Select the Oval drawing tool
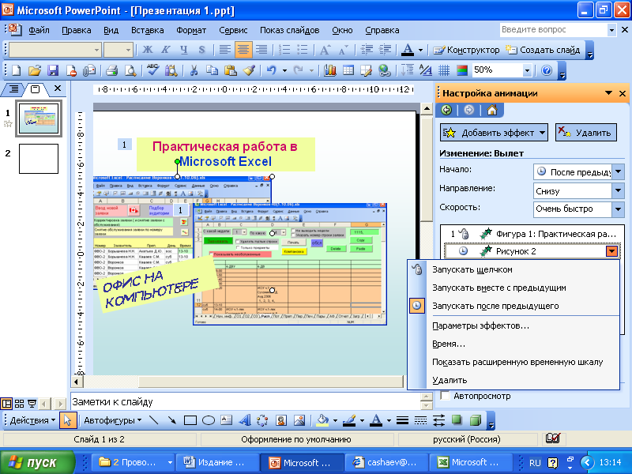 pyautogui.click(x=208, y=420)
